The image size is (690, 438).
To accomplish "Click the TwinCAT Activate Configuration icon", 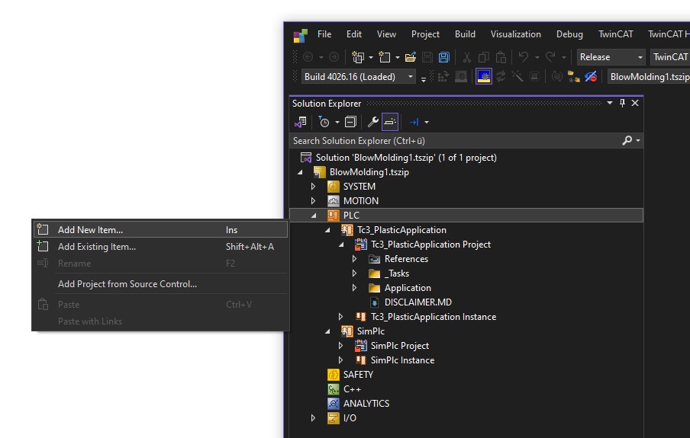I will pyautogui.click(x=443, y=76).
